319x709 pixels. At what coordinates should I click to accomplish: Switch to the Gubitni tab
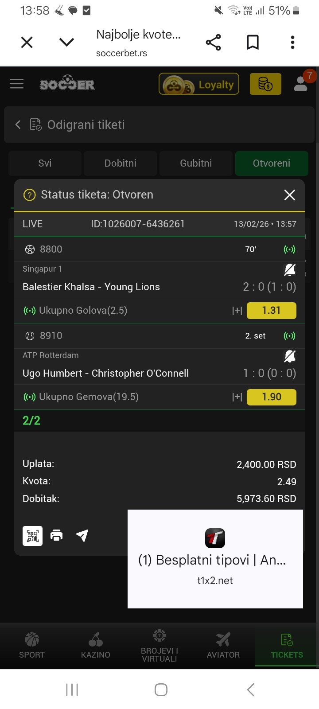click(x=196, y=163)
